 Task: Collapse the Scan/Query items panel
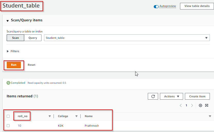pyautogui.click(x=8, y=21)
